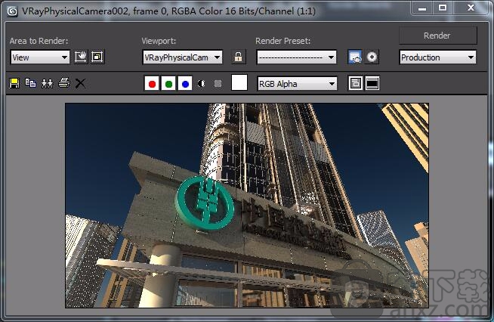Clear the frame buffer with the X icon
This screenshot has width=494, height=322.
tap(80, 83)
